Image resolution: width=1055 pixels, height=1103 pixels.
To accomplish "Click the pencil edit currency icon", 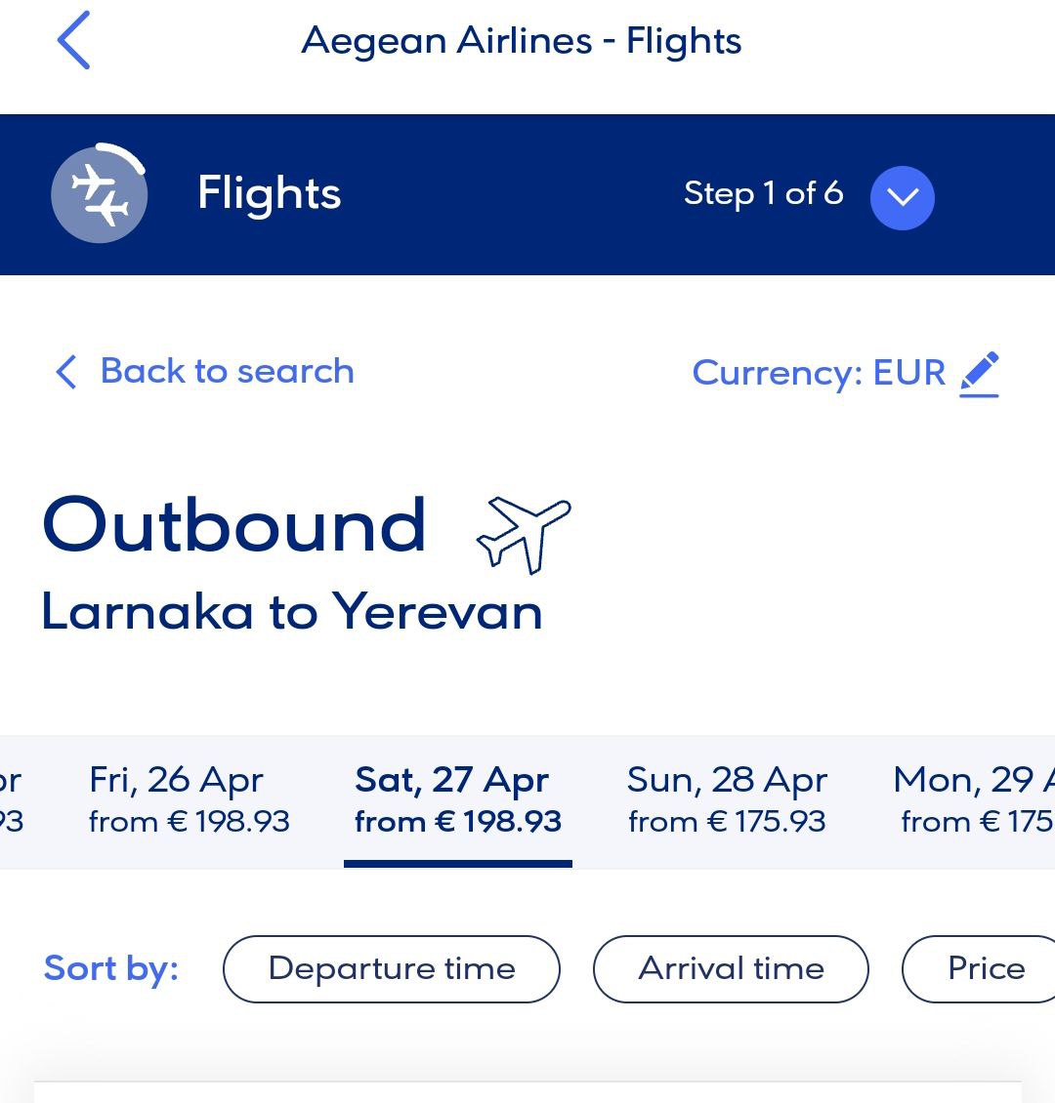I will coord(980,374).
